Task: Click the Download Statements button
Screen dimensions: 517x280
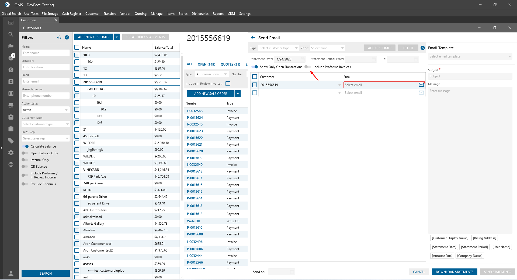Action: pyautogui.click(x=454, y=272)
